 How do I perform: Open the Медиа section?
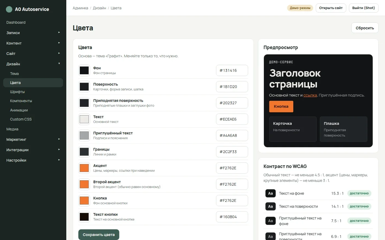click(x=33, y=129)
